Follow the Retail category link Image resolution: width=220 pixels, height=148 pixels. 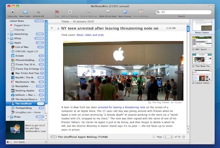point(80,35)
